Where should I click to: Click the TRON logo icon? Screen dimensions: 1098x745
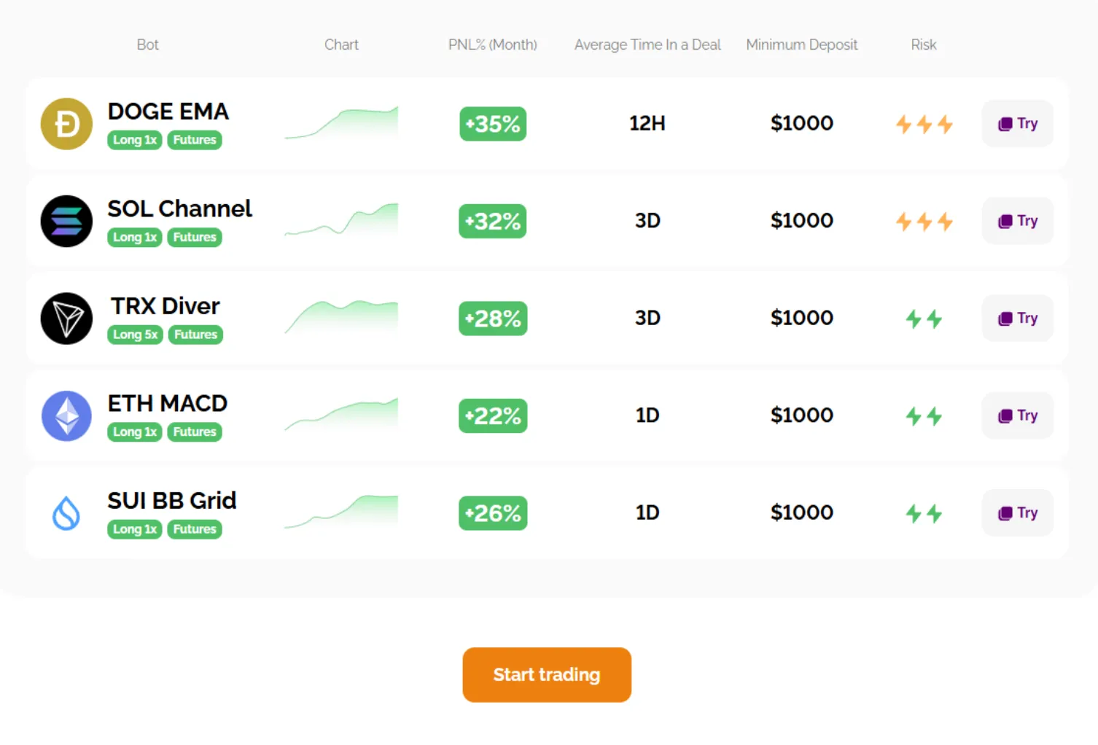pos(66,319)
